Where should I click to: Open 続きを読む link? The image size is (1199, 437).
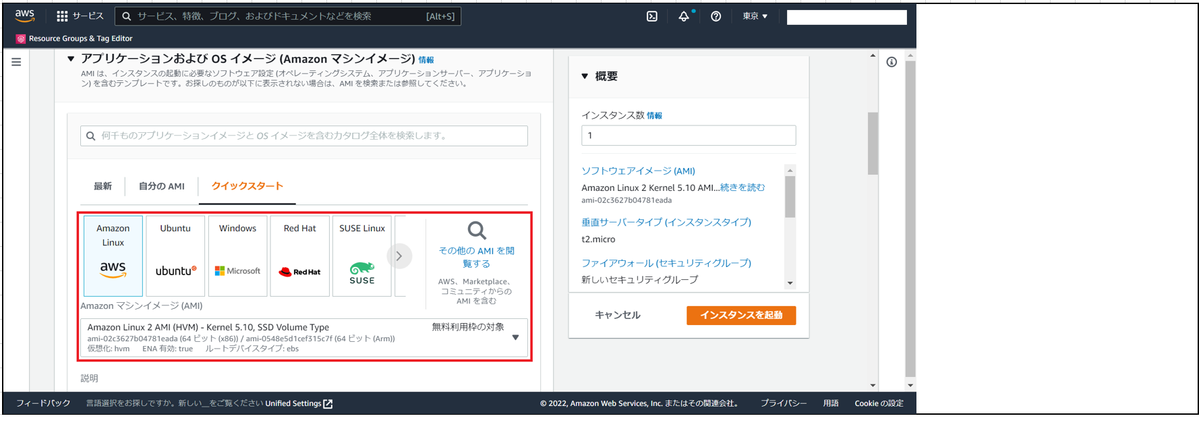742,187
